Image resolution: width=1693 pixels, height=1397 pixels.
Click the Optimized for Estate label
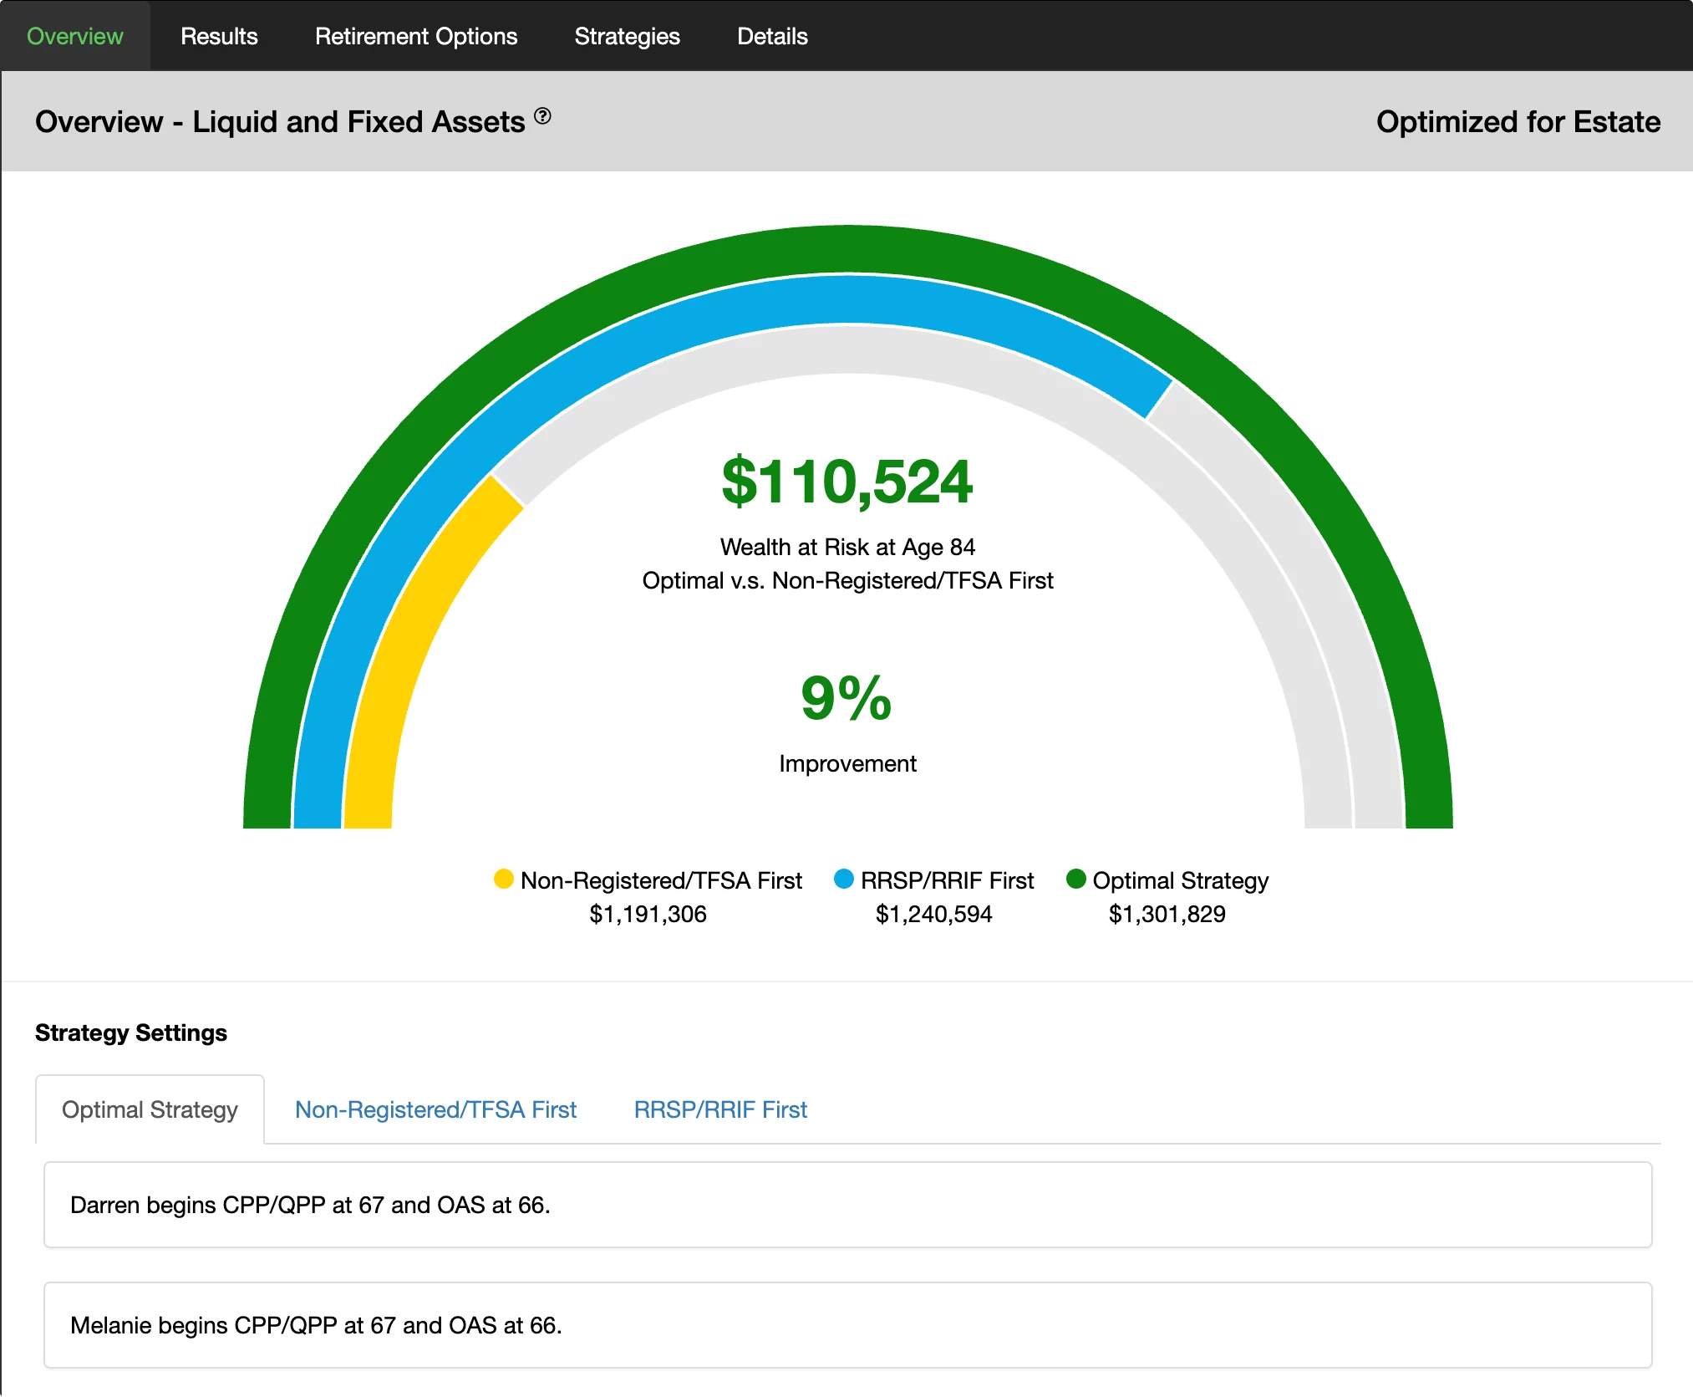pyautogui.click(x=1518, y=122)
